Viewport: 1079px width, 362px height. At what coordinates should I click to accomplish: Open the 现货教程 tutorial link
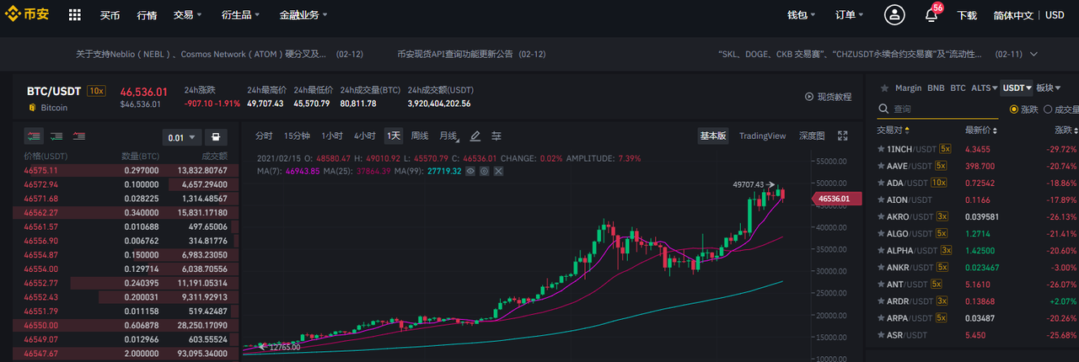[x=828, y=97]
